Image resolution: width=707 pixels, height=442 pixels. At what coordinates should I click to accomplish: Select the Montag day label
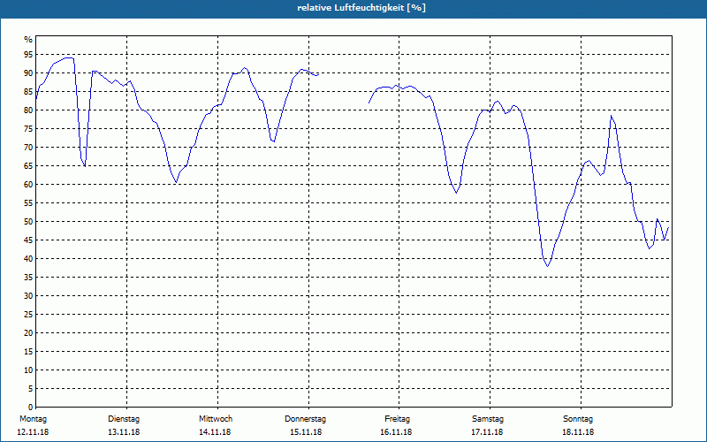click(33, 419)
